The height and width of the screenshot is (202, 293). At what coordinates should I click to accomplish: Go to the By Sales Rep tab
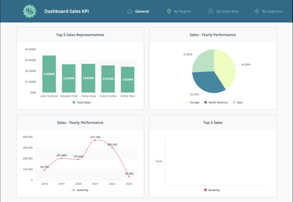pos(227,11)
